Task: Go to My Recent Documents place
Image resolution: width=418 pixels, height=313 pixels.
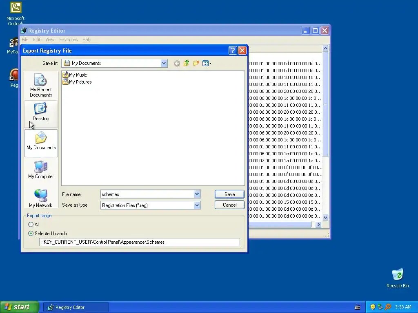Action: click(x=41, y=85)
